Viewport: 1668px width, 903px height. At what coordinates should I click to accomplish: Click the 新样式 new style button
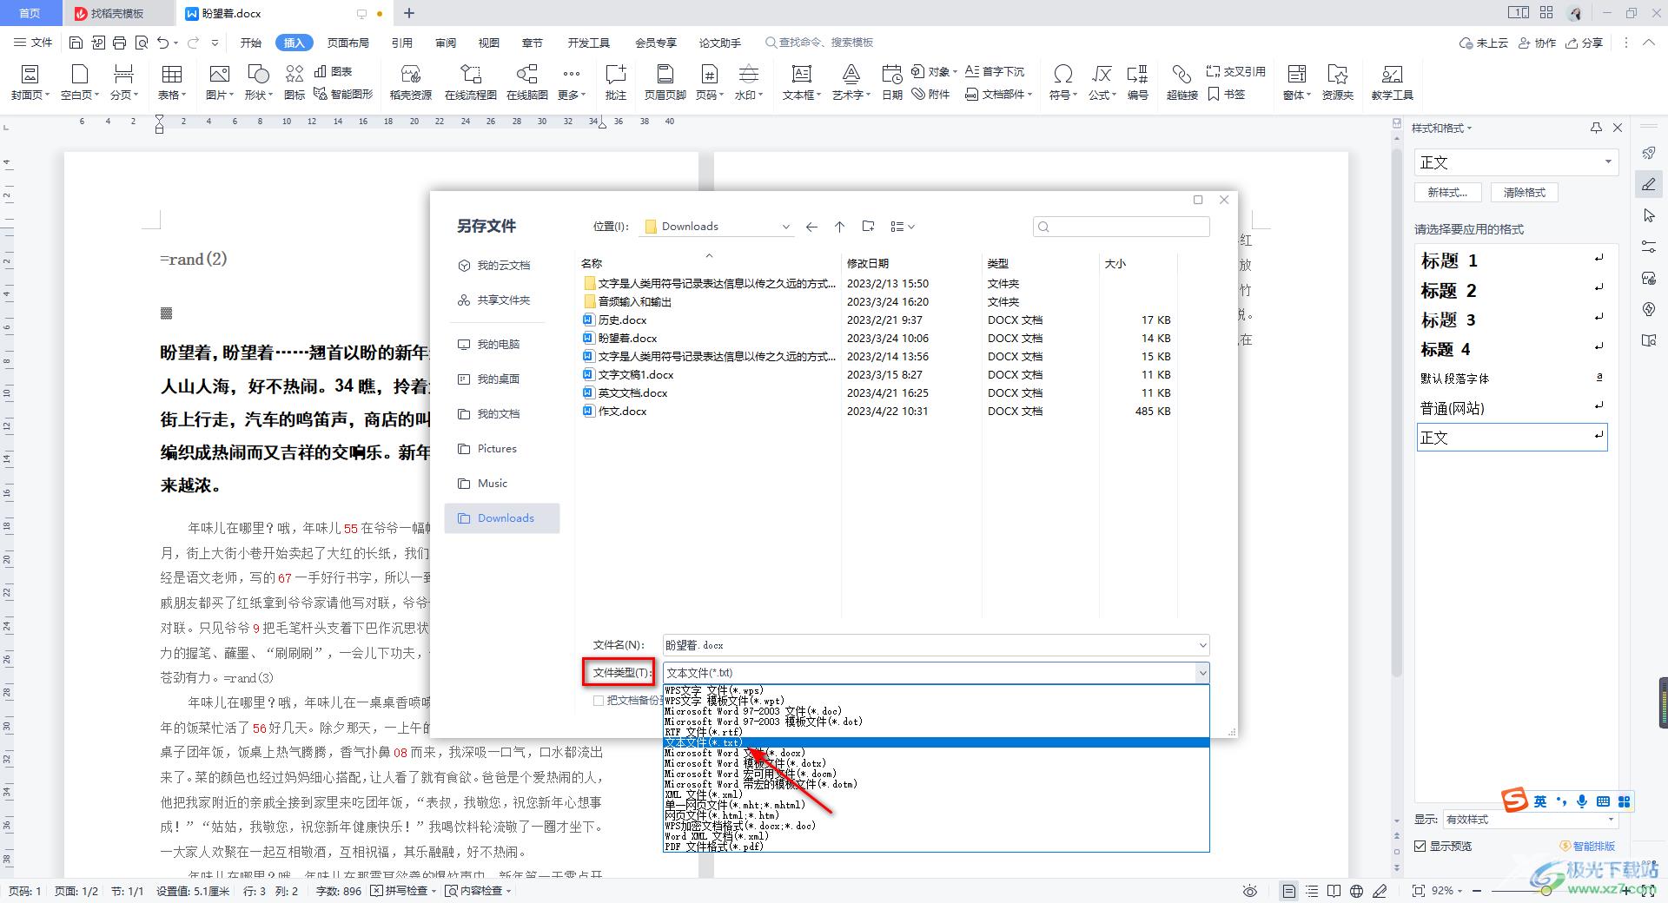(1447, 193)
